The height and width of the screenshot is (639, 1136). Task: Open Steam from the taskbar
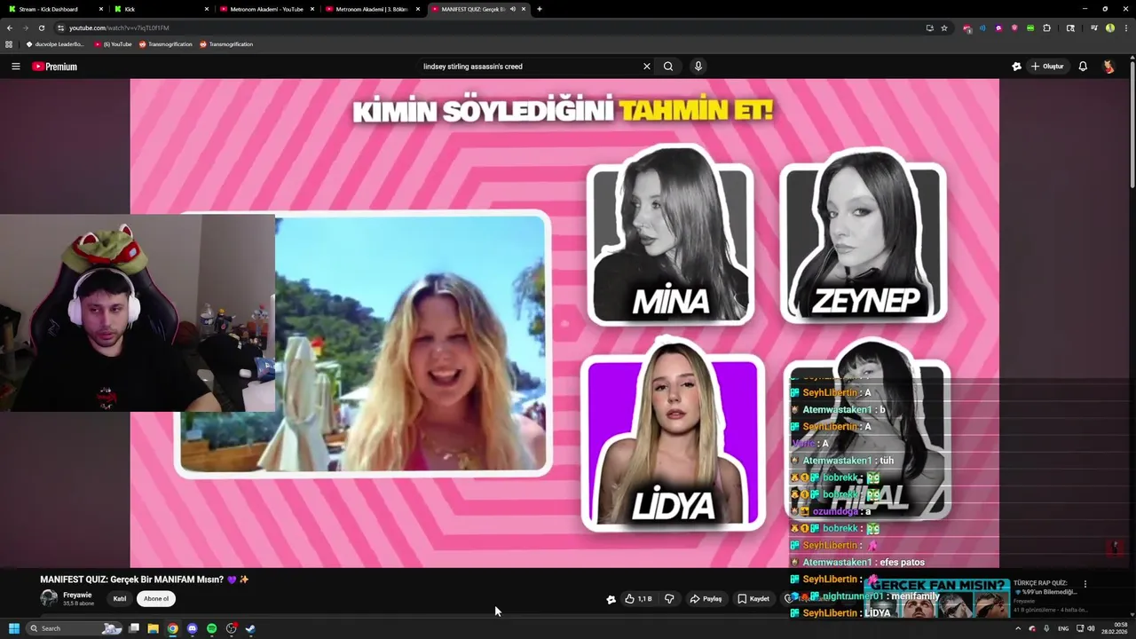click(x=250, y=628)
